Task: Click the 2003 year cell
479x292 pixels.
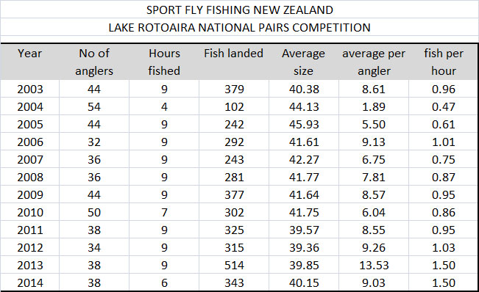Action: (x=30, y=89)
